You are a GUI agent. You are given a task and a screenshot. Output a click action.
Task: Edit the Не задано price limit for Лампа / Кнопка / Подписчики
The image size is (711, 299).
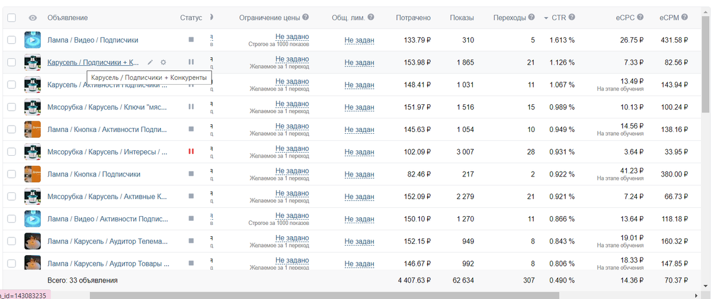click(x=292, y=171)
